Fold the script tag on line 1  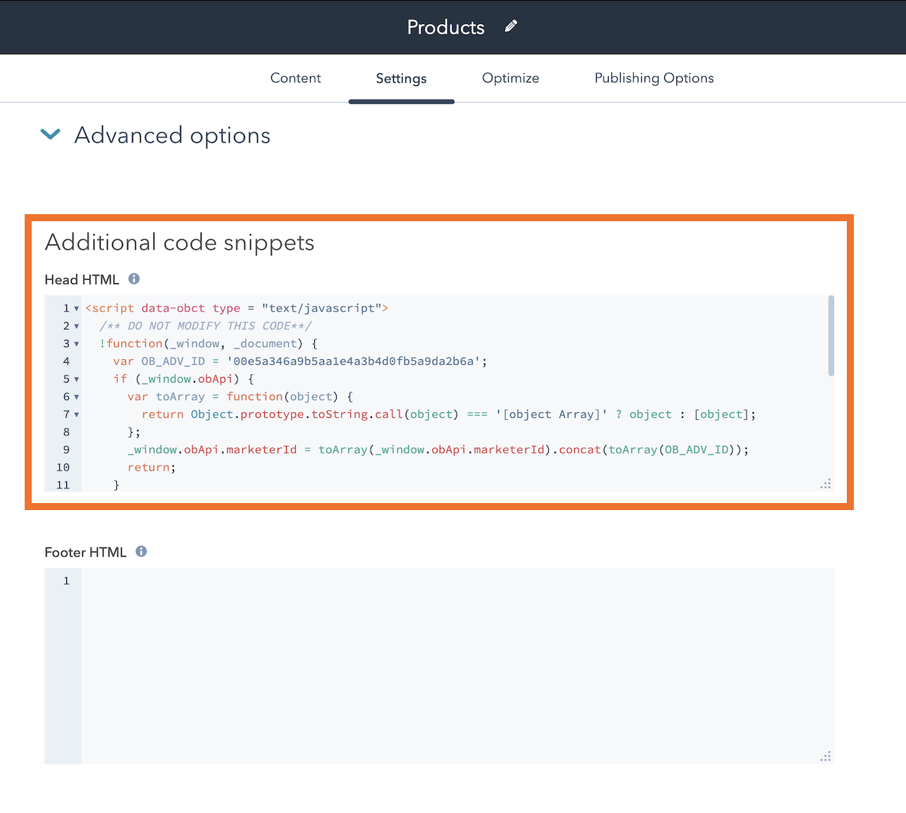click(x=77, y=309)
